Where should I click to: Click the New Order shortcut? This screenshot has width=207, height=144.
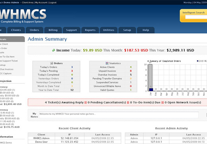[x=4, y=48]
